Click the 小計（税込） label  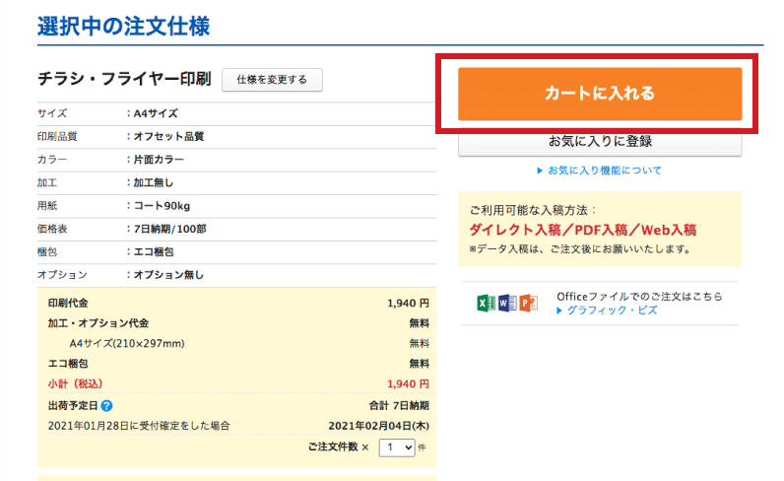coord(77,383)
